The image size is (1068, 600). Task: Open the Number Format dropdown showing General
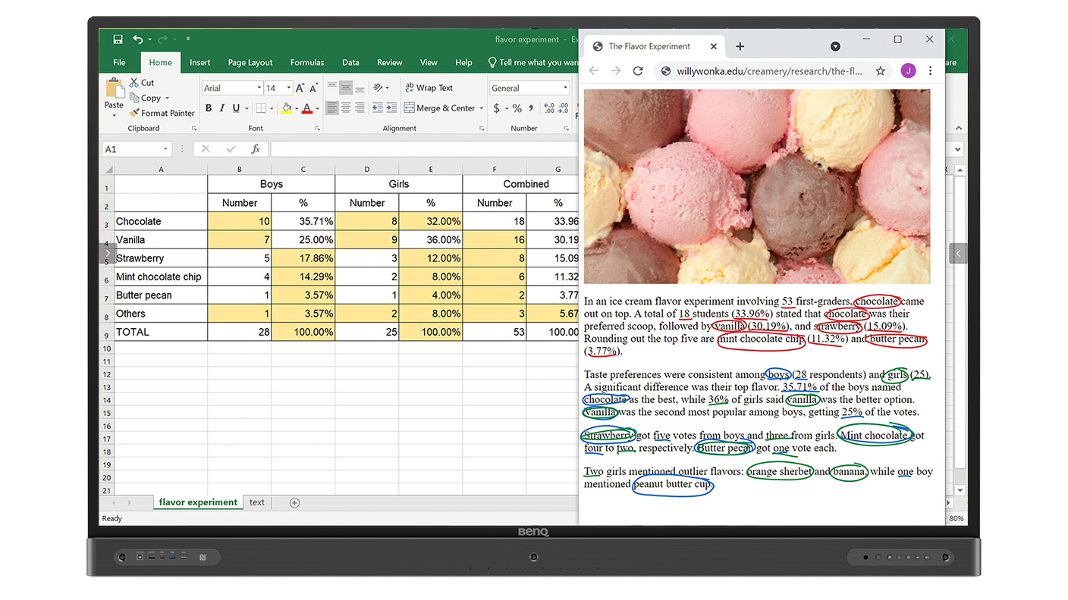529,88
